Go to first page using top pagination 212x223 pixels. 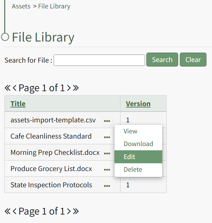click(x=7, y=88)
